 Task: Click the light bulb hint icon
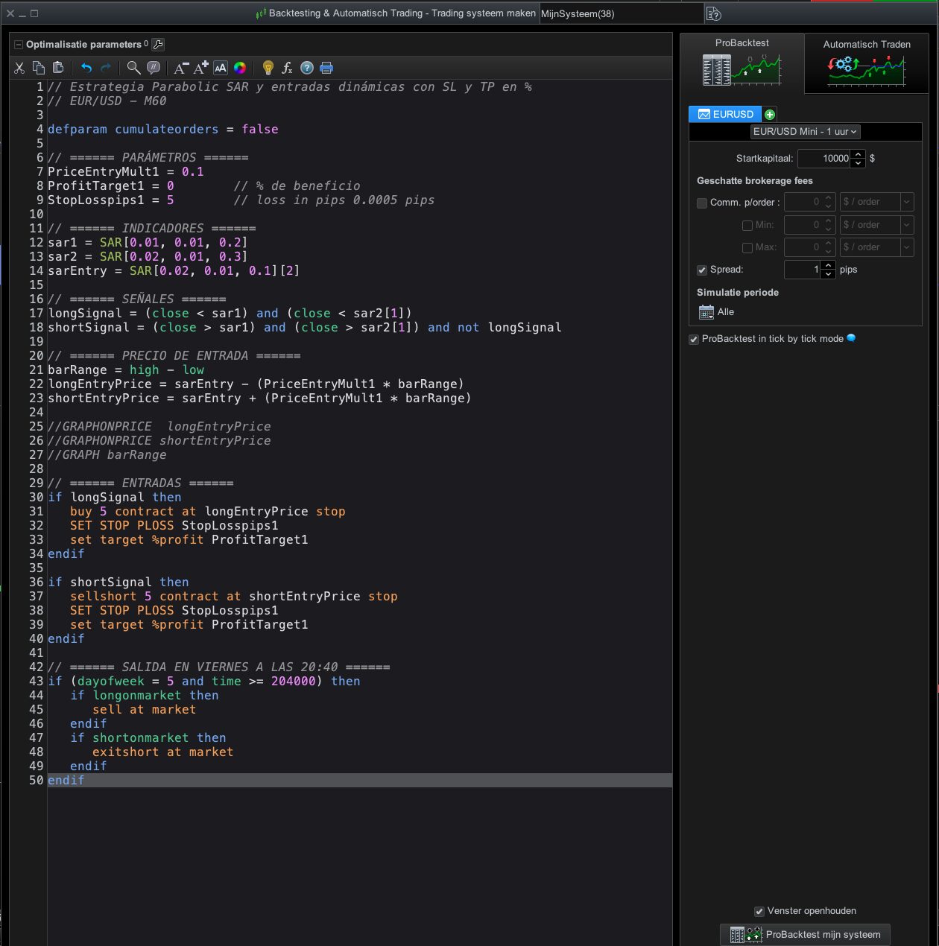[x=268, y=68]
